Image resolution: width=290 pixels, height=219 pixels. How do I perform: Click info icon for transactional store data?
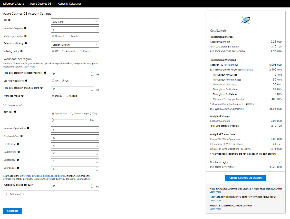pyautogui.click(x=45, y=73)
